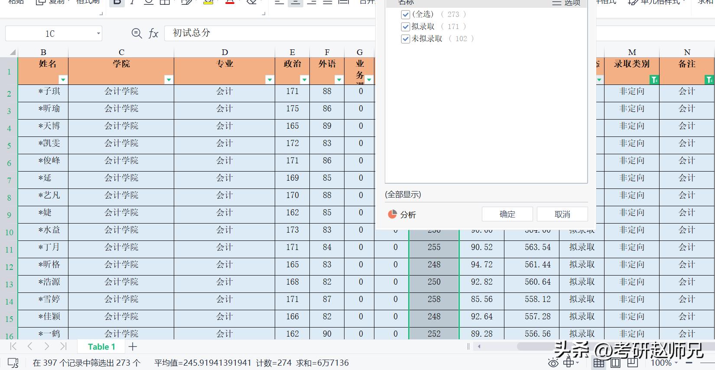Viewport: 715px width, 370px height.
Task: Open the active filter icon on 录取类别 column
Action: click(x=654, y=80)
